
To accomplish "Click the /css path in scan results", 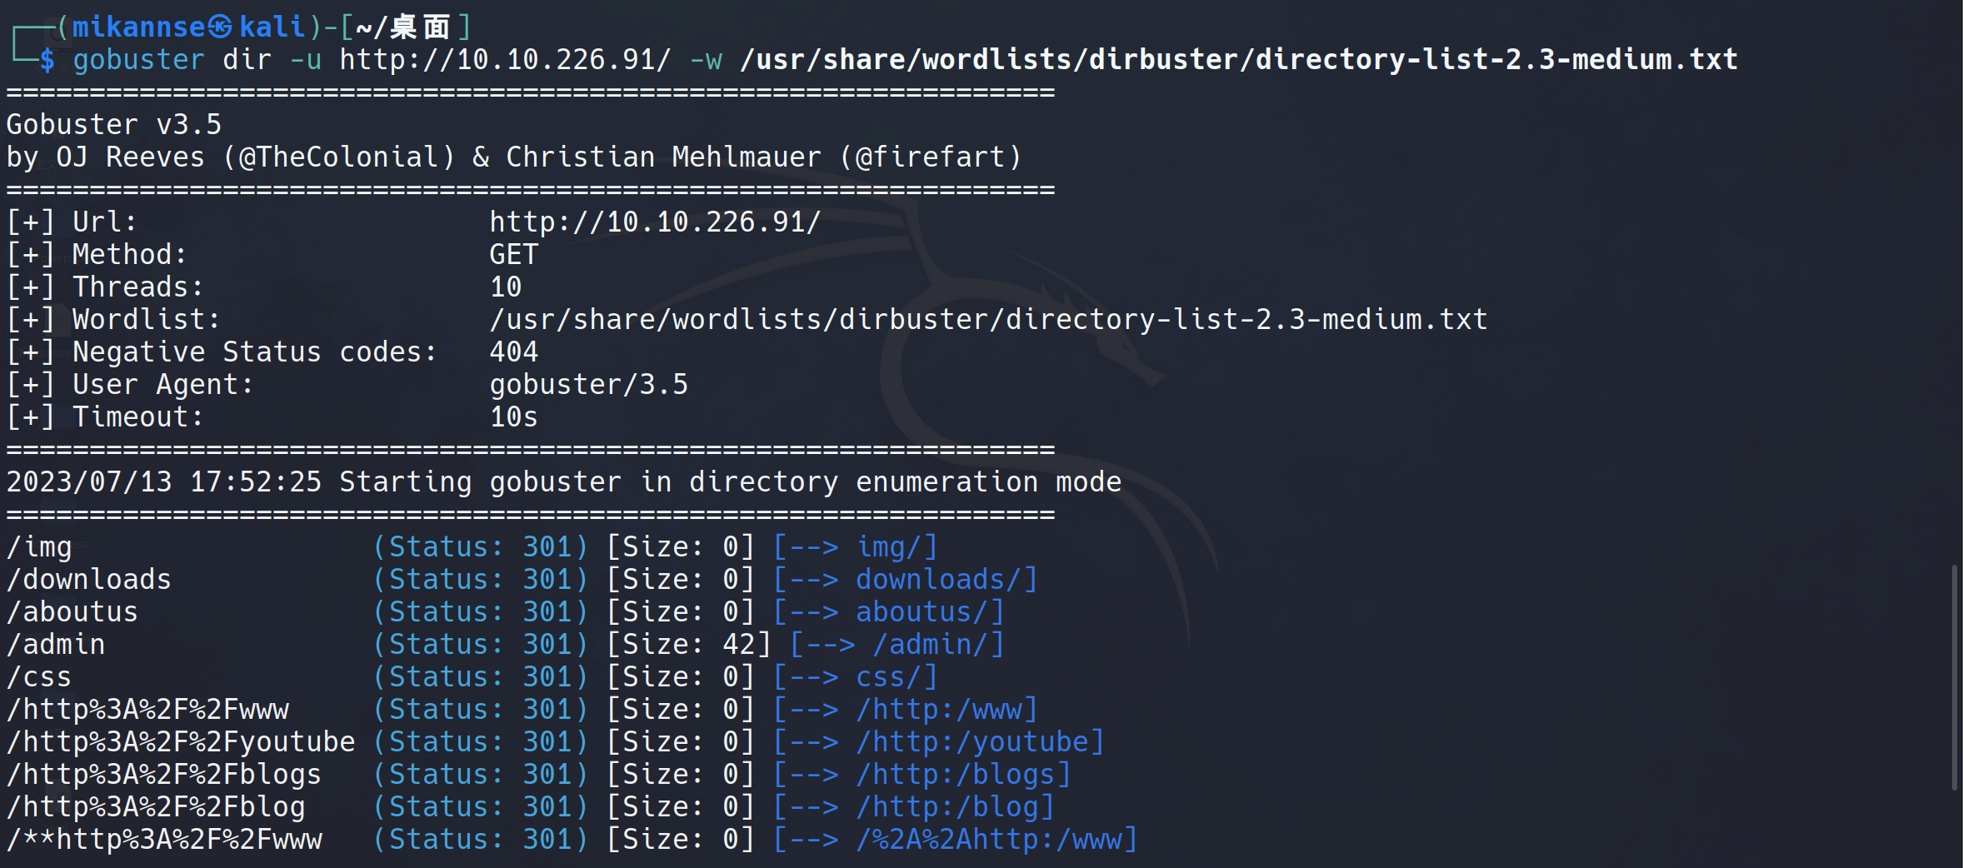I will [x=39, y=677].
